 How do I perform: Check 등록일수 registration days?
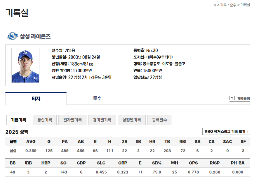pos(159,120)
